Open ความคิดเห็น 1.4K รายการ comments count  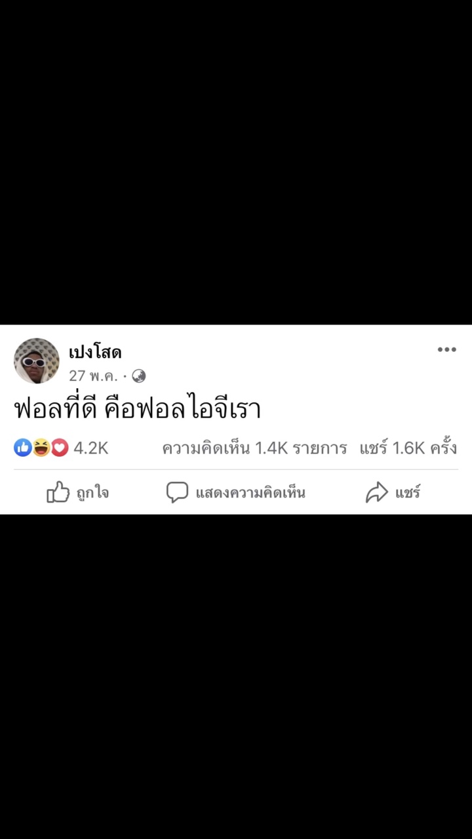(x=254, y=448)
